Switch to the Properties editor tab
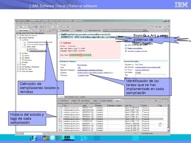 (x=82, y=97)
